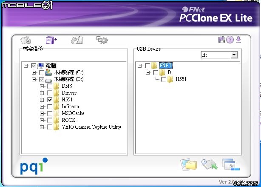This screenshot has height=187, width=261.
Task: Click the minimize-to-tray windows icon
Action: click(x=231, y=164)
